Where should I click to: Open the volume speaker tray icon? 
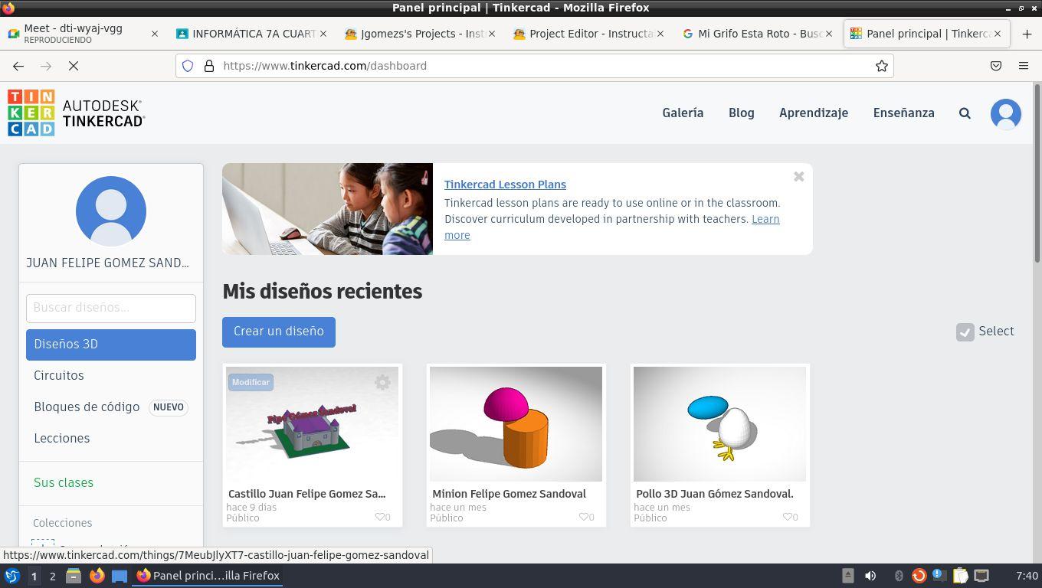tap(870, 576)
